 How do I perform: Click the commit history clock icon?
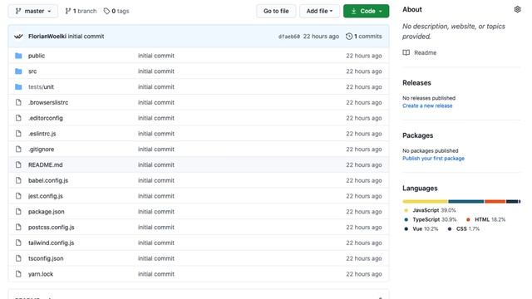349,37
